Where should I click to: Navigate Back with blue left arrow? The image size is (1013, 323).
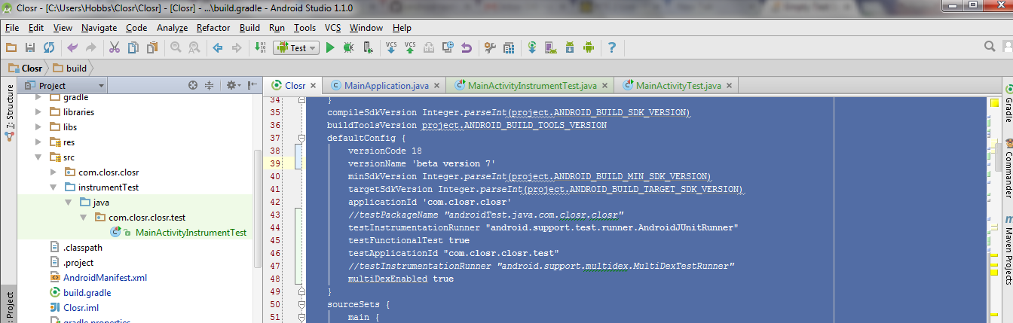(x=218, y=47)
